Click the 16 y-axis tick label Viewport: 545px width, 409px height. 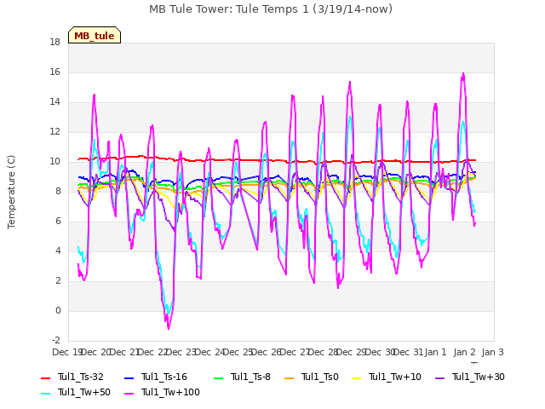54,72
